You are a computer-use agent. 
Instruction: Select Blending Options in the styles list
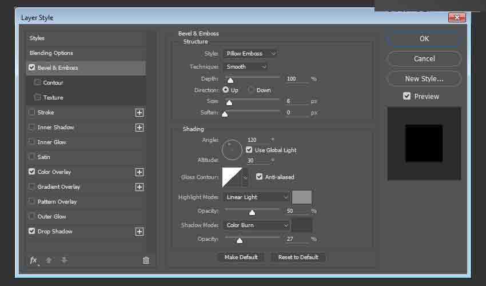tap(51, 53)
